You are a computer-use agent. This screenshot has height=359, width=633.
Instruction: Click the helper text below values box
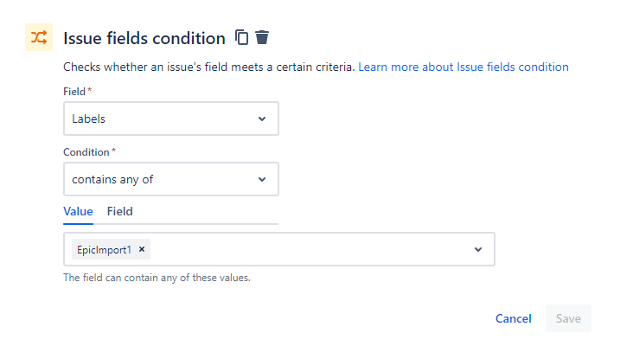point(157,278)
